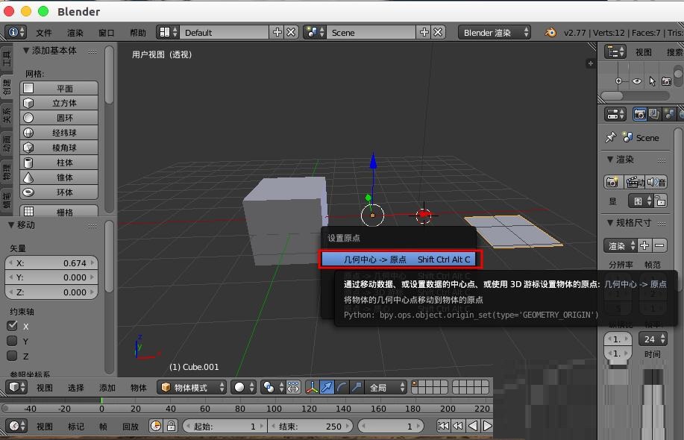Toggle the timeline preview range clock icon
684x440 pixels.
coord(156,426)
